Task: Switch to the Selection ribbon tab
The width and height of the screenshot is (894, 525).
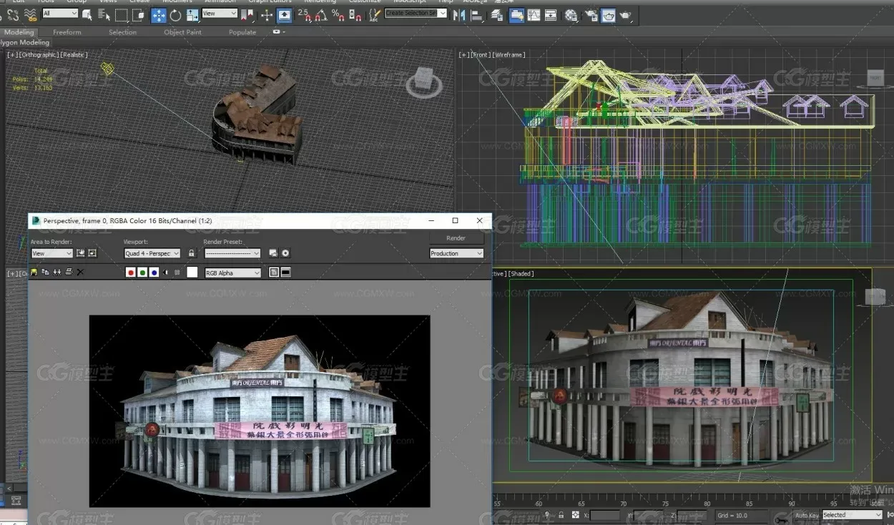Action: click(x=122, y=32)
